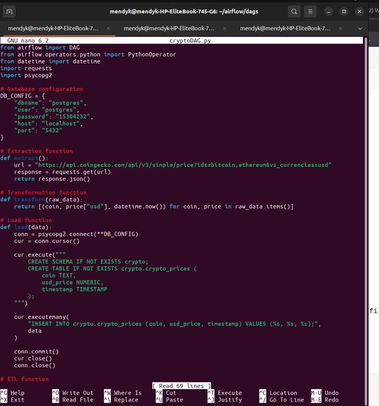The image size is (379, 406).
Task: Click the ^/ Go To Line shortcut
Action: point(282,400)
